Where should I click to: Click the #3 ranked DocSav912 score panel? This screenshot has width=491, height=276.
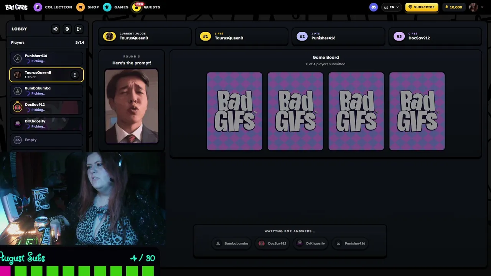click(x=435, y=36)
